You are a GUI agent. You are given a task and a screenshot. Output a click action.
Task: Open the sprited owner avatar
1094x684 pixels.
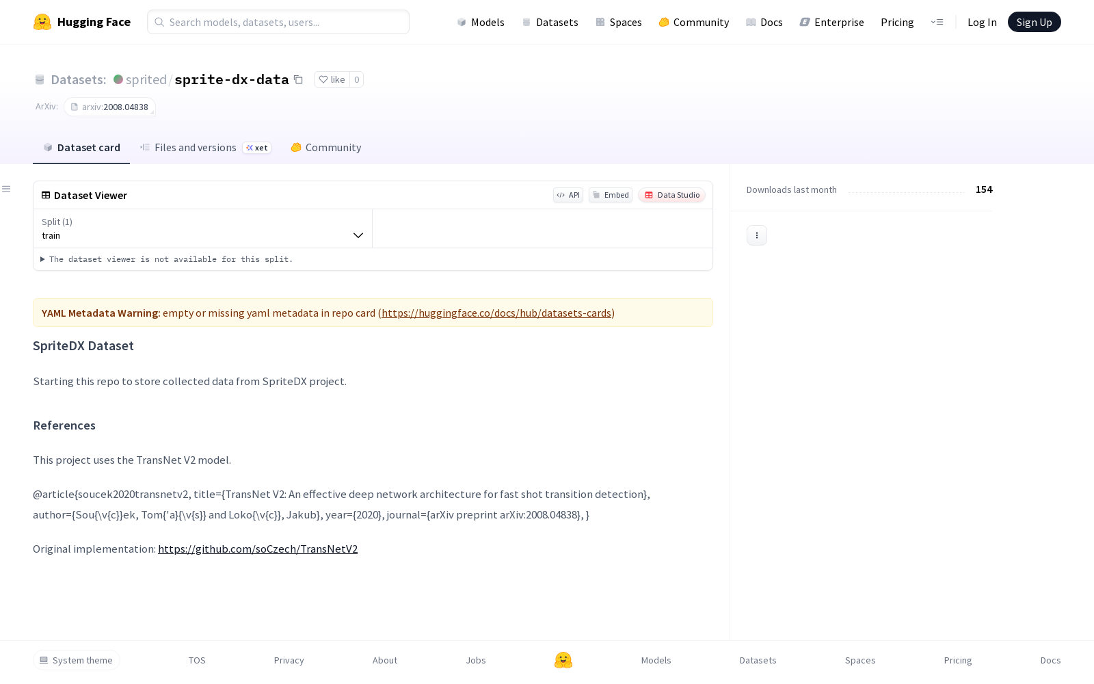(x=118, y=79)
